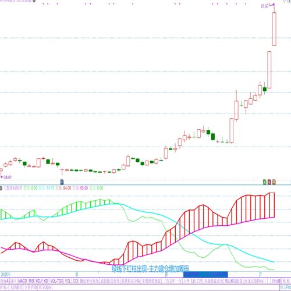Switch to the KDJ indicator tab
291x291 pixels.
pos(39,281)
